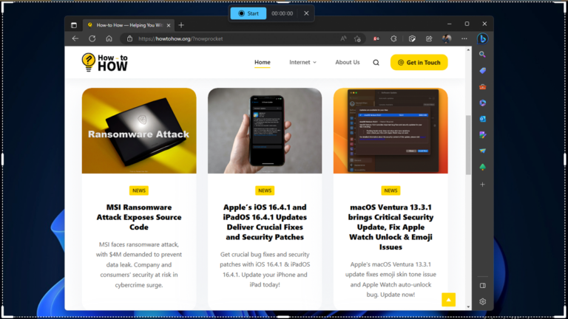
Task: Go to the browser home page icon
Action: coord(109,38)
